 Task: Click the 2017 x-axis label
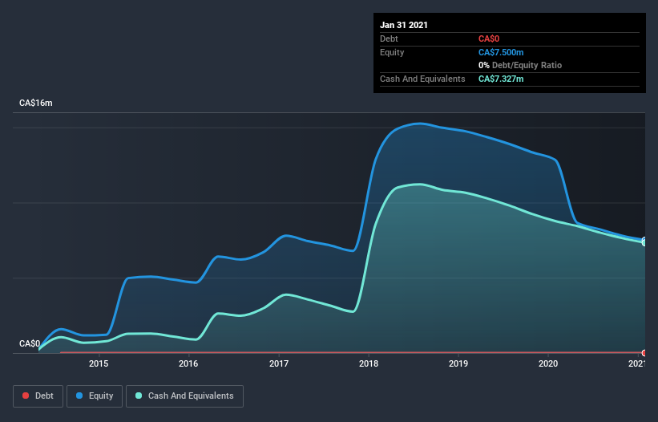pyautogui.click(x=279, y=363)
